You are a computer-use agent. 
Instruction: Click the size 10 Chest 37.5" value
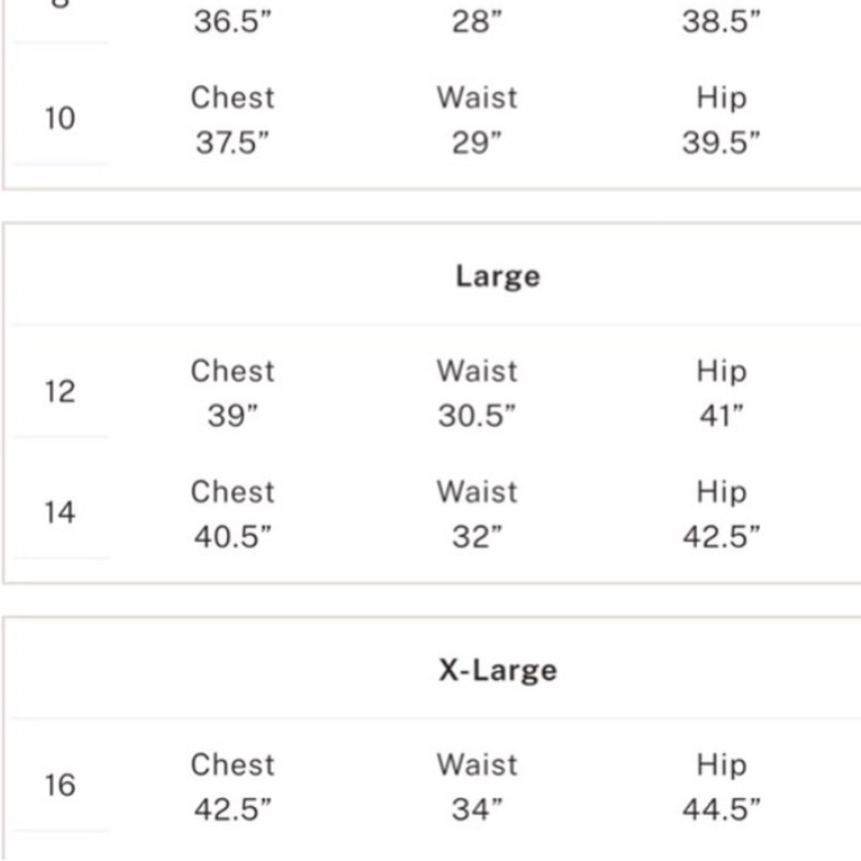232,143
